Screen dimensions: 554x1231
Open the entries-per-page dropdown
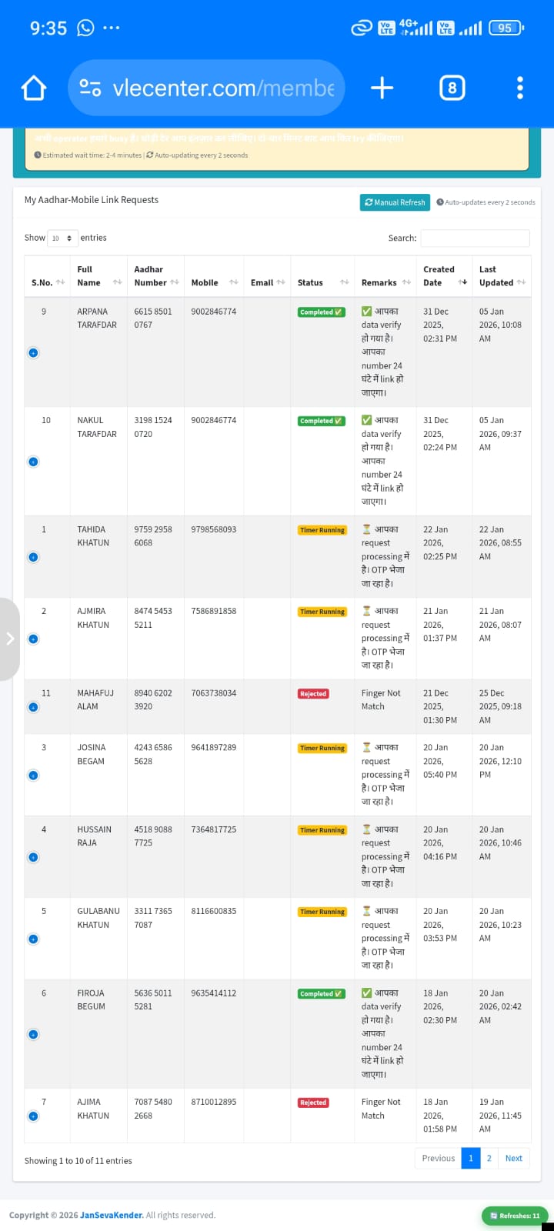coord(62,239)
